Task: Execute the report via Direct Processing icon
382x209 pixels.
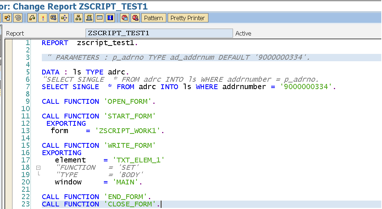Action: point(53,18)
